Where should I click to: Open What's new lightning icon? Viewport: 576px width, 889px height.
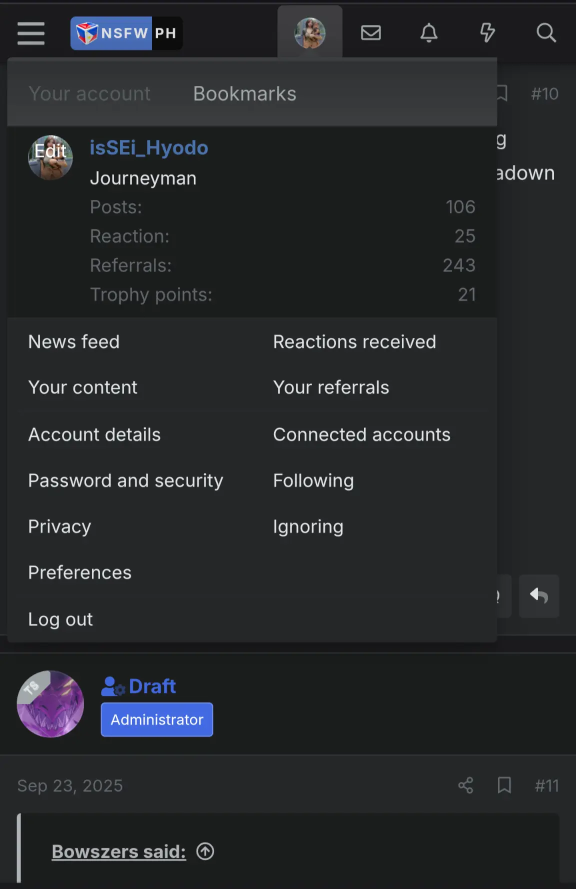click(x=487, y=33)
